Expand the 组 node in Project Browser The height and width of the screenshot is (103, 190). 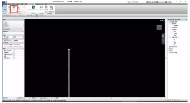(168, 51)
